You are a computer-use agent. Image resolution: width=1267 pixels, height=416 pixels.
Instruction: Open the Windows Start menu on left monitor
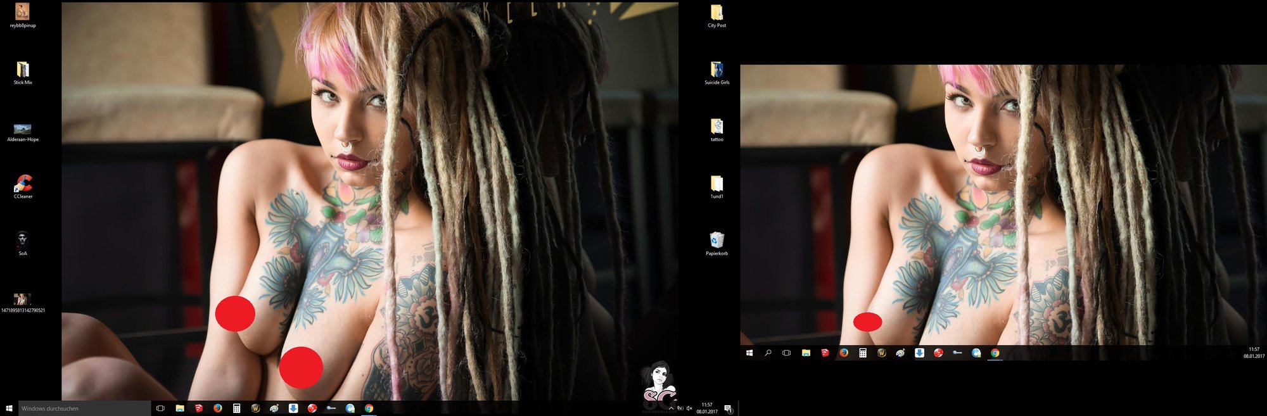click(x=9, y=408)
